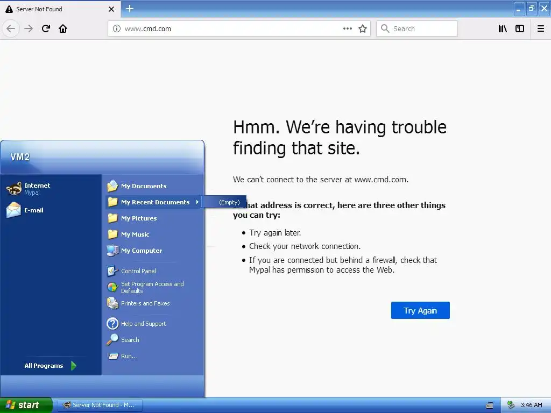
Task: Bookmark this page with the star
Action: 363,29
